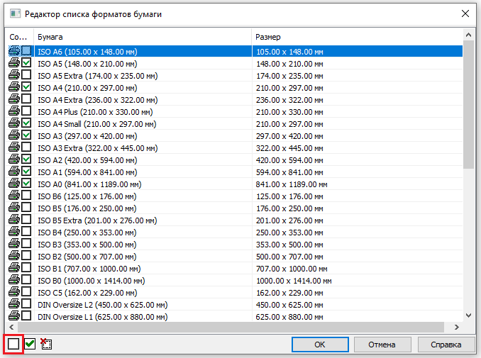The height and width of the screenshot is (358, 481).
Task: Click the horizontal scrollbar right arrow
Action: 456,327
